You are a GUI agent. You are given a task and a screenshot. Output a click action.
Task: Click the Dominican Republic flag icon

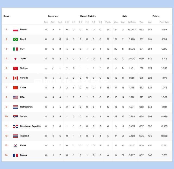pyautogui.click(x=15, y=126)
